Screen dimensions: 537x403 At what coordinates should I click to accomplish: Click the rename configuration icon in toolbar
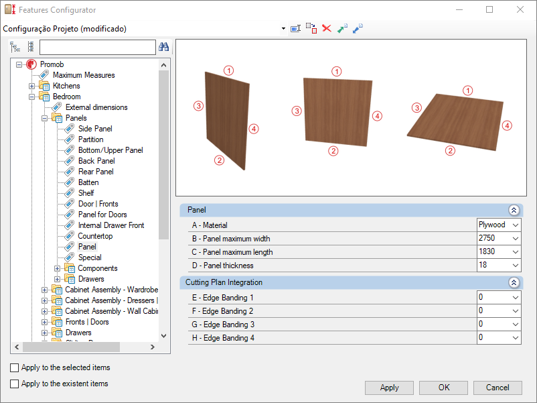tap(295, 28)
